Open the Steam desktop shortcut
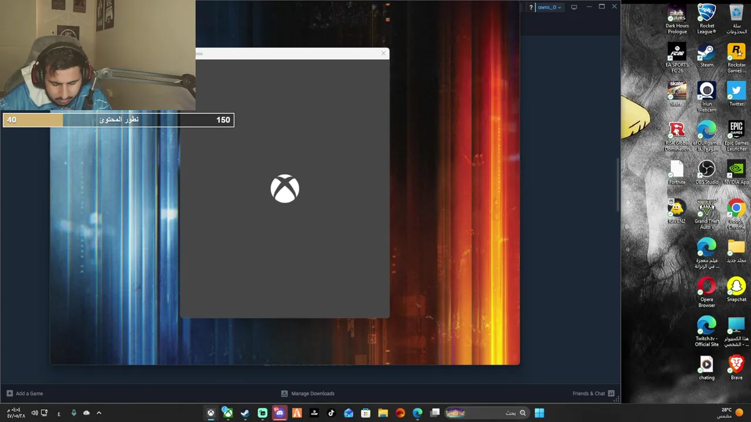 (706, 56)
